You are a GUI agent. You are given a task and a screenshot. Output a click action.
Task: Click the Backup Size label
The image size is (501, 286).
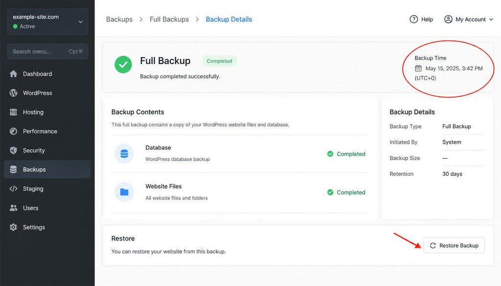tap(405, 158)
